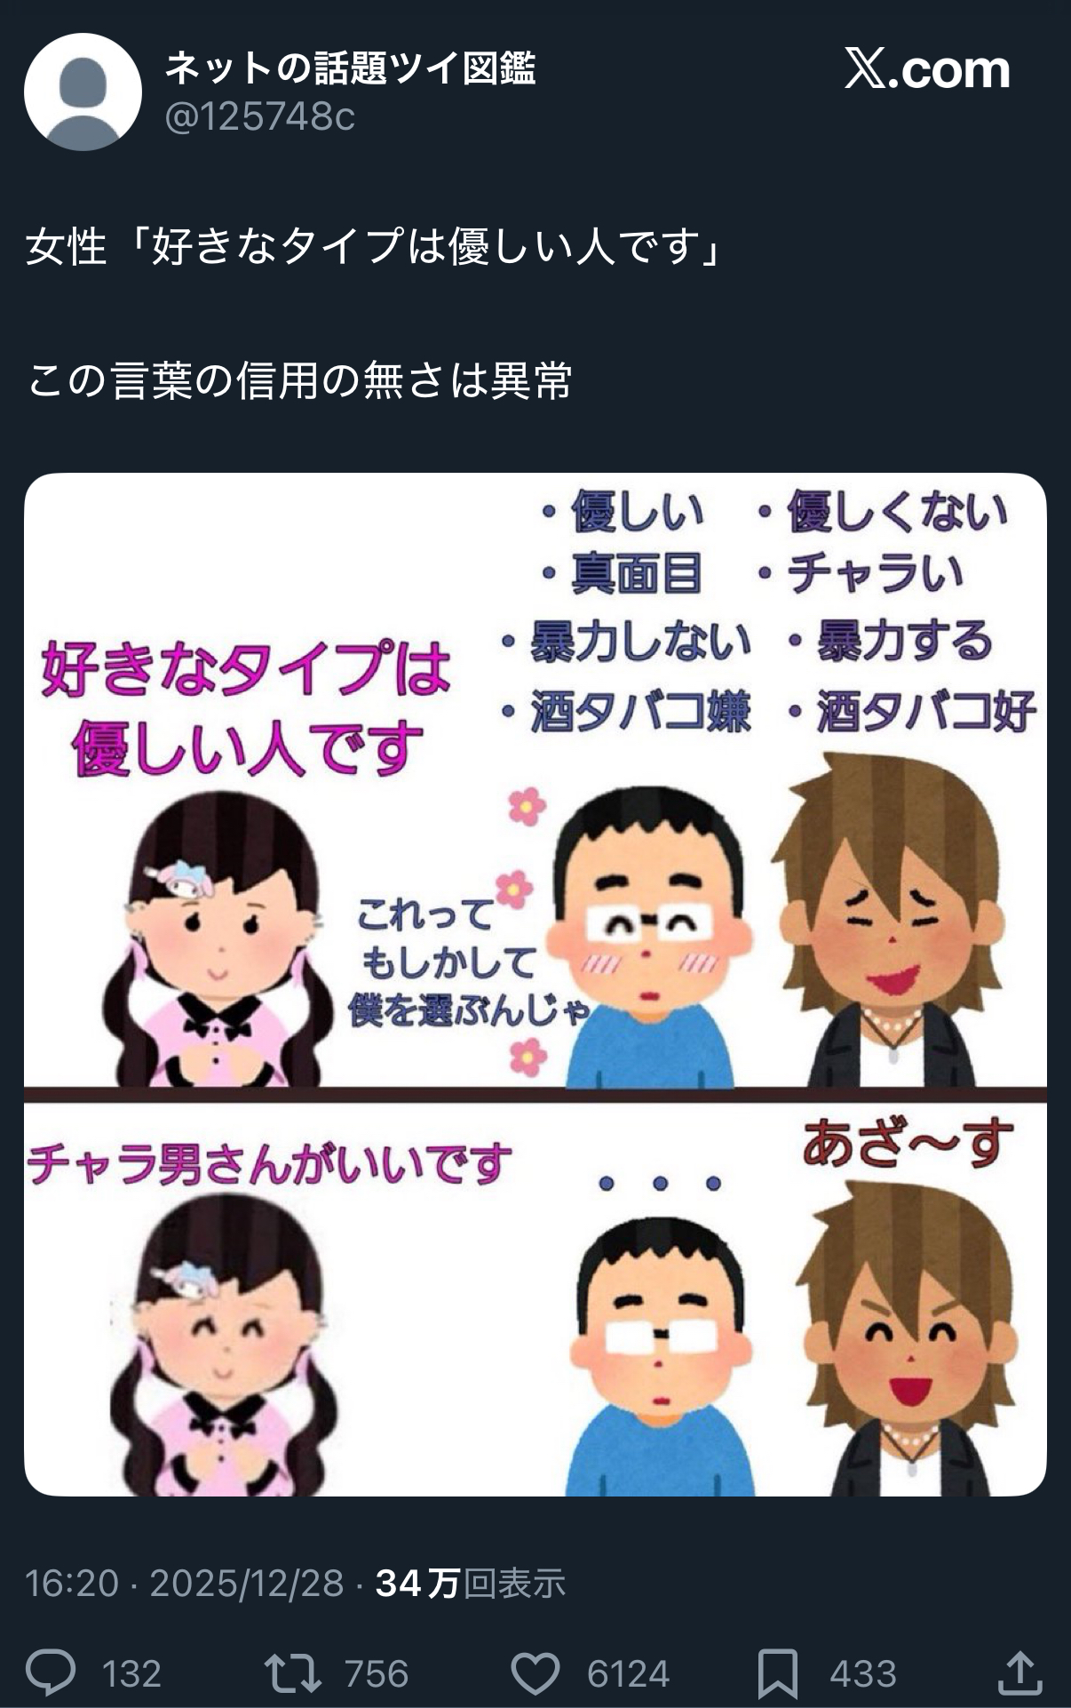Image resolution: width=1071 pixels, height=1708 pixels.
Task: Click the 16:20 post time
Action: coord(72,1583)
